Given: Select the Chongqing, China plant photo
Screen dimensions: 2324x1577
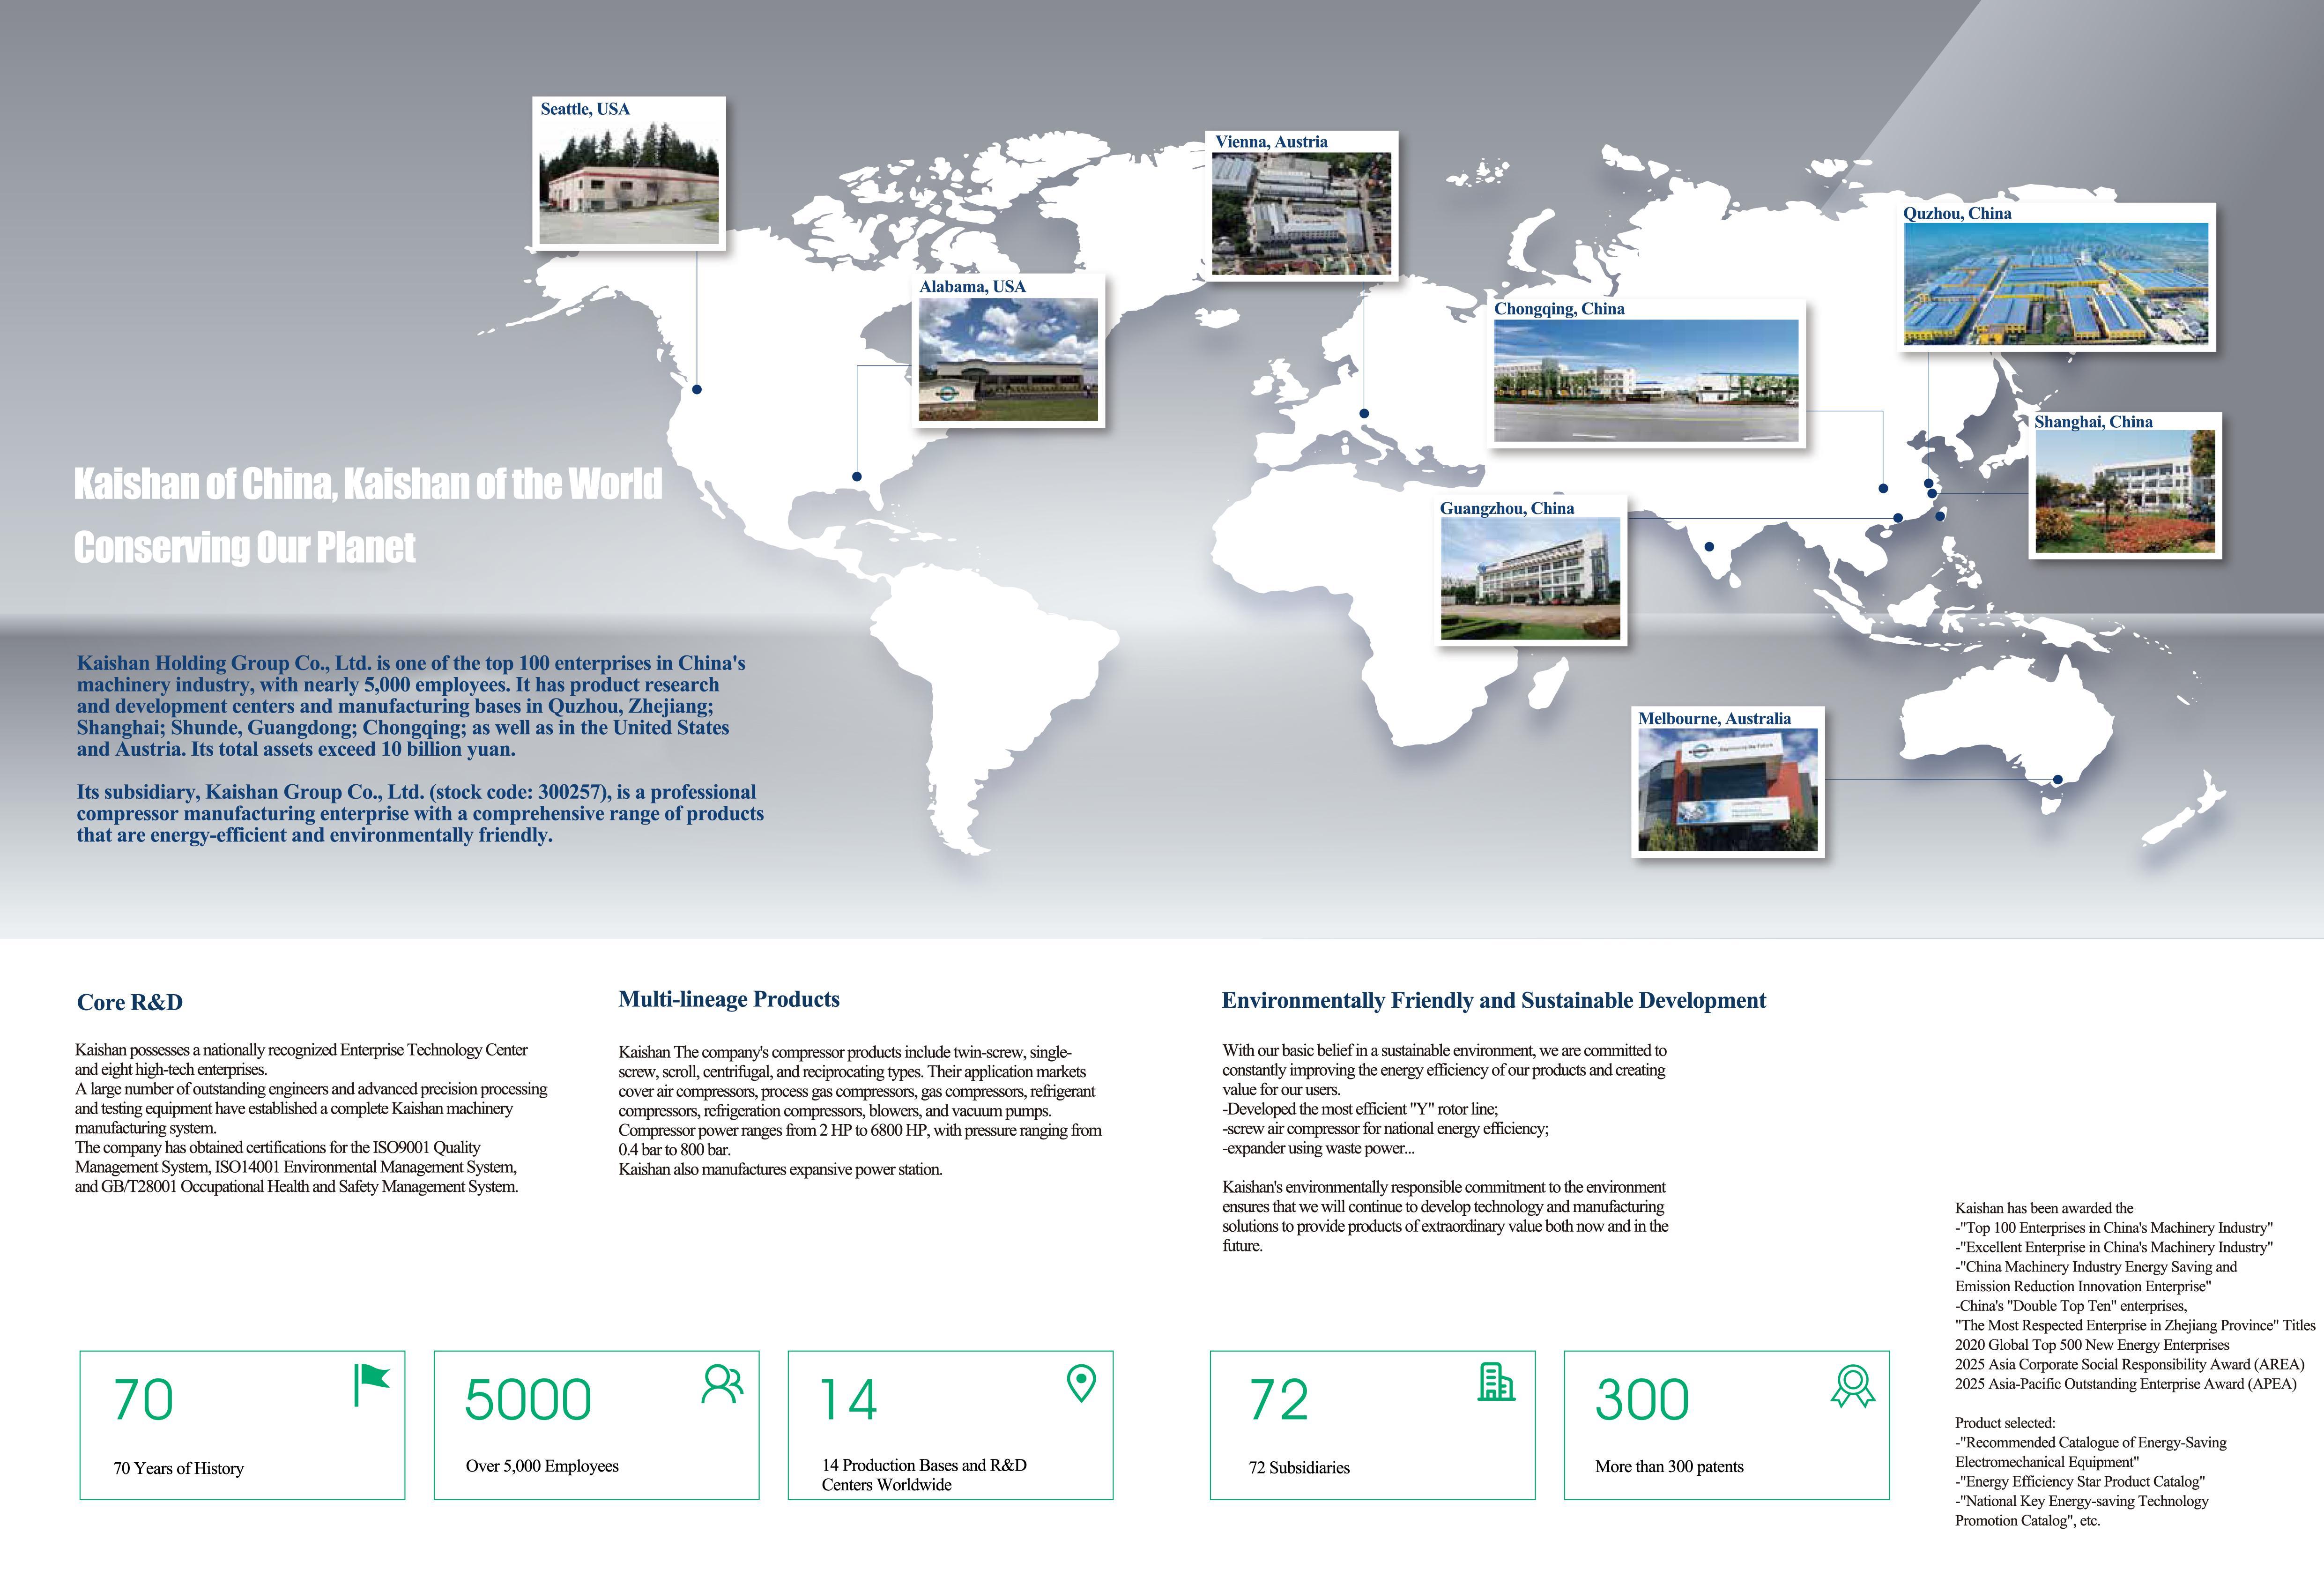Looking at the screenshot, I should click(1646, 380).
